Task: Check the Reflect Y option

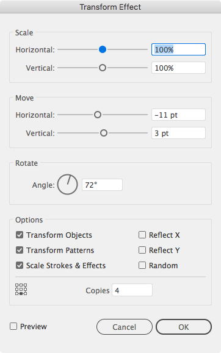Action: click(142, 250)
